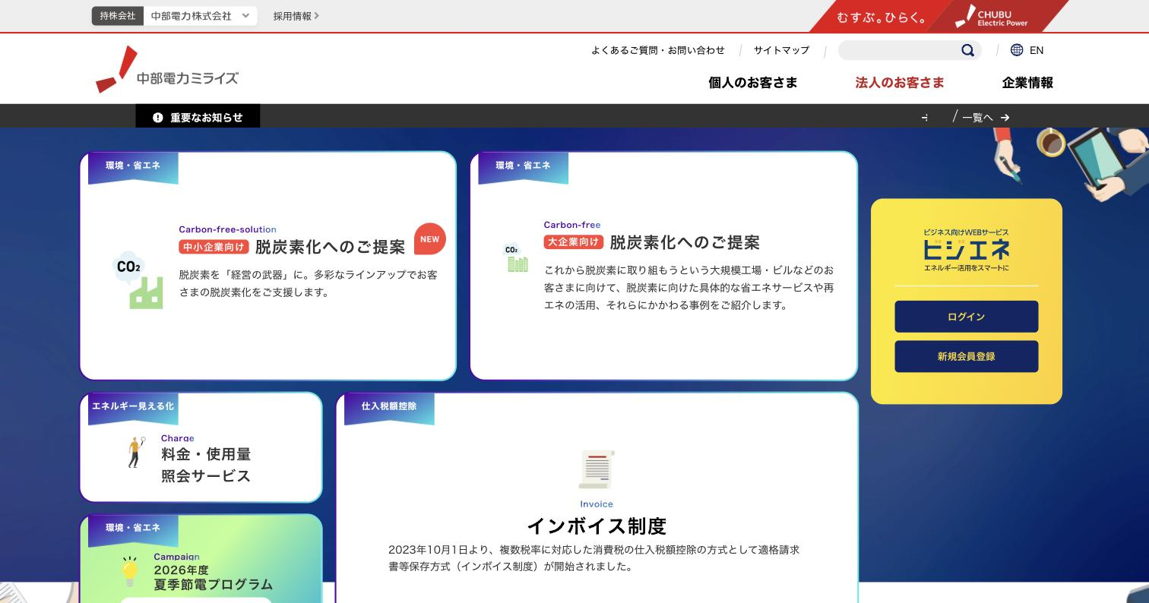Click the 新規会員登録 button
This screenshot has width=1149, height=603.
966,356
